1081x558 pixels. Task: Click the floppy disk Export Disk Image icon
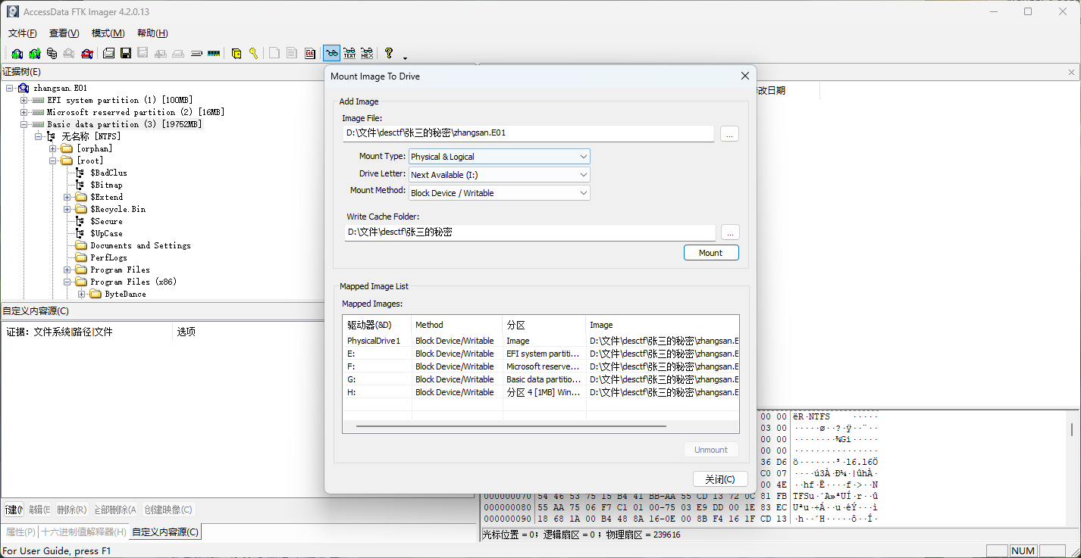[x=126, y=53]
